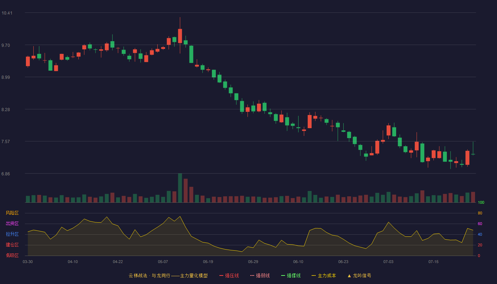Click the 7.57 price axis label
The width and height of the screenshot is (497, 284).
6,142
